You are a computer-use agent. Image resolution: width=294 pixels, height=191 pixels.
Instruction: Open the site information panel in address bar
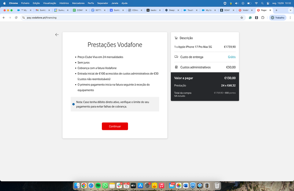click(23, 18)
